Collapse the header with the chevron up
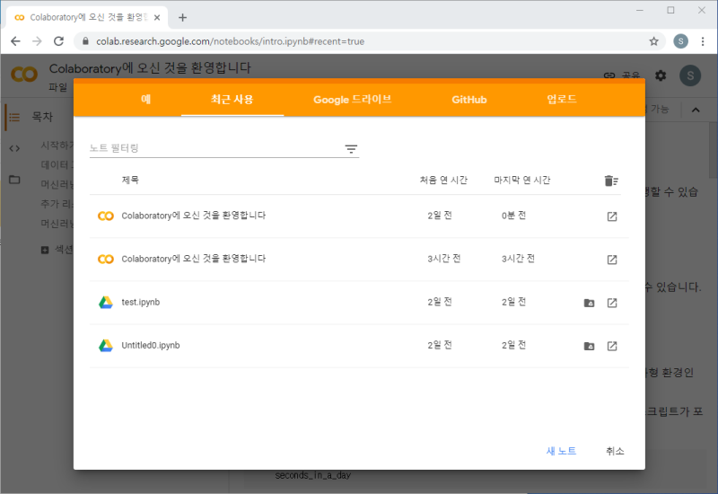The width and height of the screenshot is (718, 494). [696, 110]
